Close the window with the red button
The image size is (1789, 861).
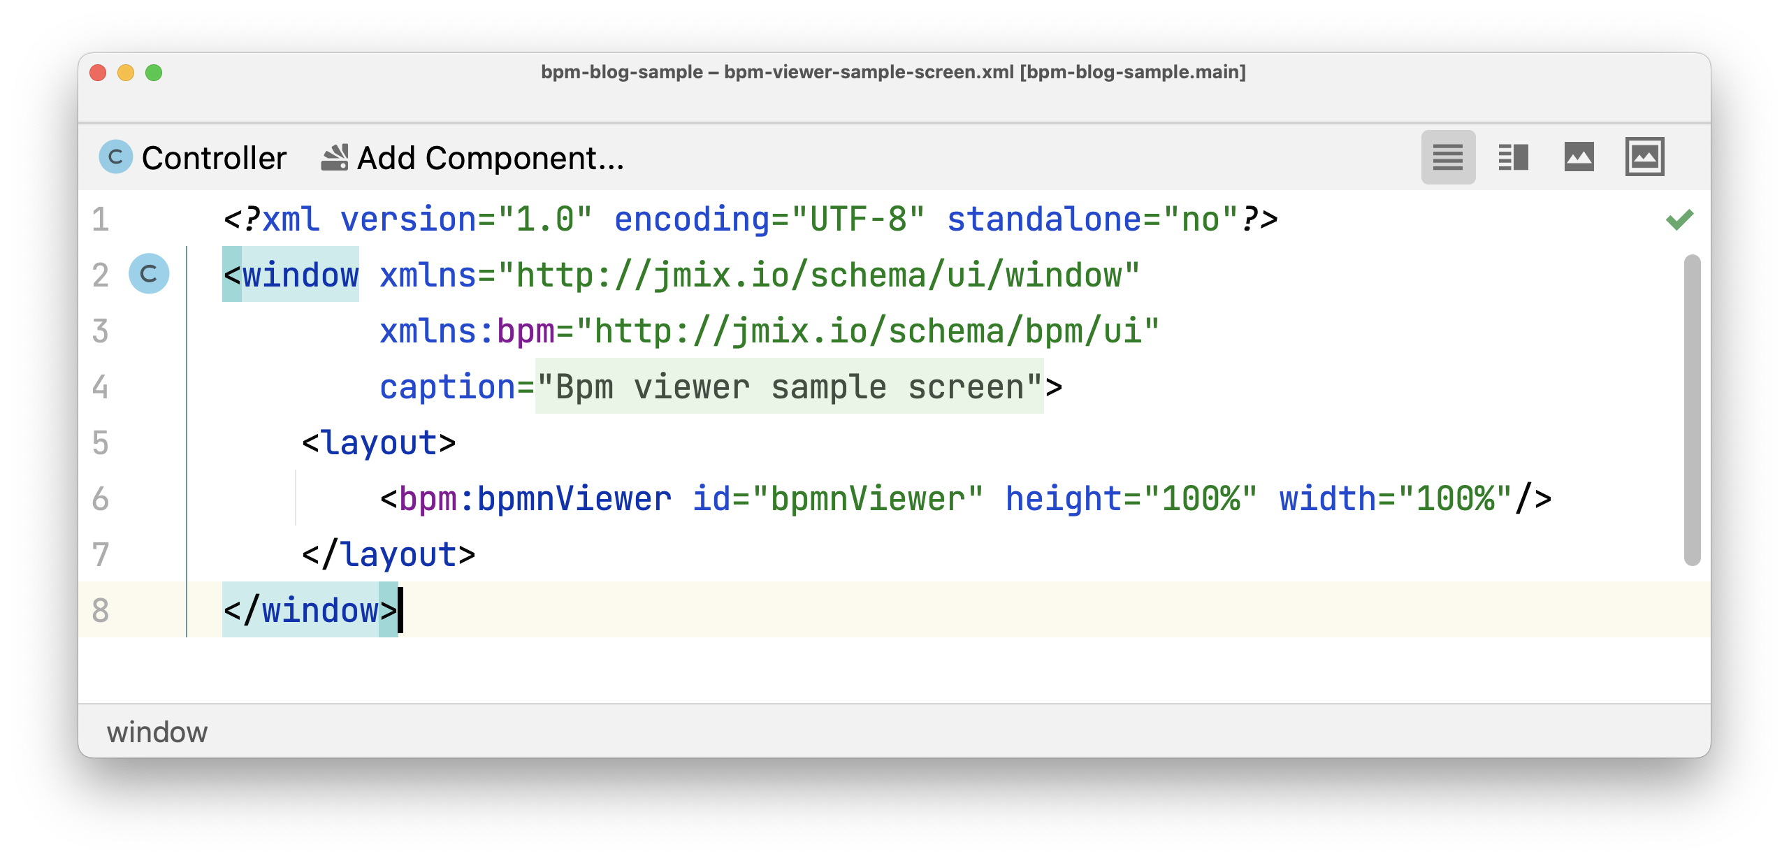coord(98,73)
